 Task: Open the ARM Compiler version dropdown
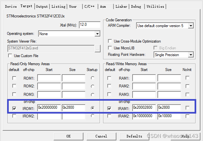click(165, 26)
